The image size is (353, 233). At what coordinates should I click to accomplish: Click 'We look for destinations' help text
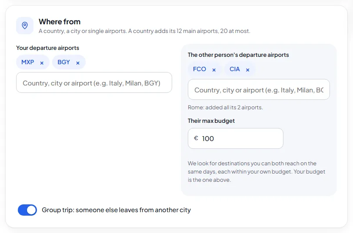tap(256, 172)
